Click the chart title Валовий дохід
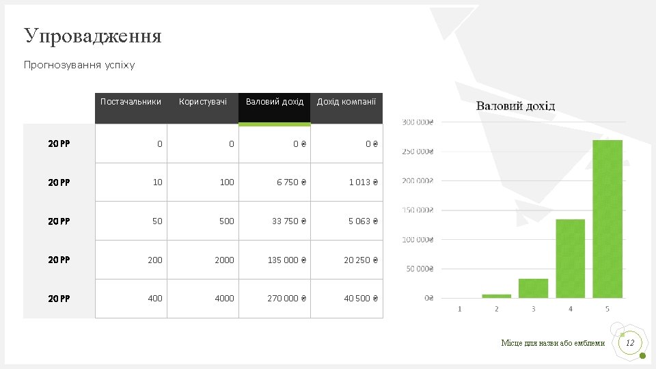 (515, 106)
